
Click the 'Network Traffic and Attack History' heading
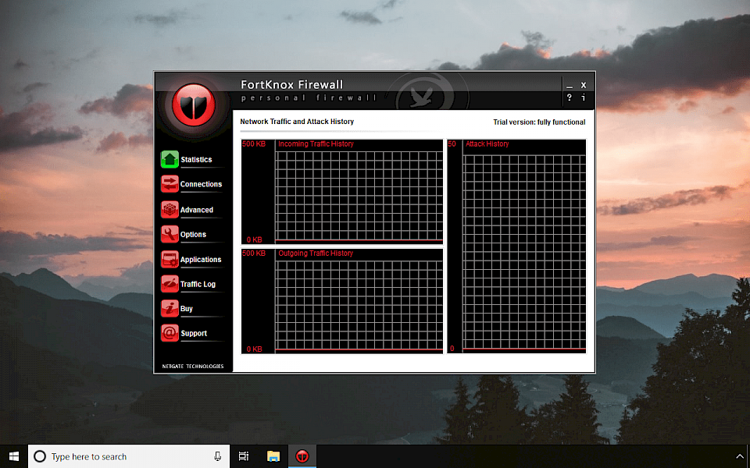click(x=297, y=122)
